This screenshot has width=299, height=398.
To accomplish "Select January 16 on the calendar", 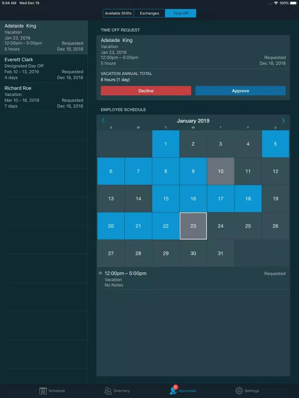I will pyautogui.click(x=193, y=199).
